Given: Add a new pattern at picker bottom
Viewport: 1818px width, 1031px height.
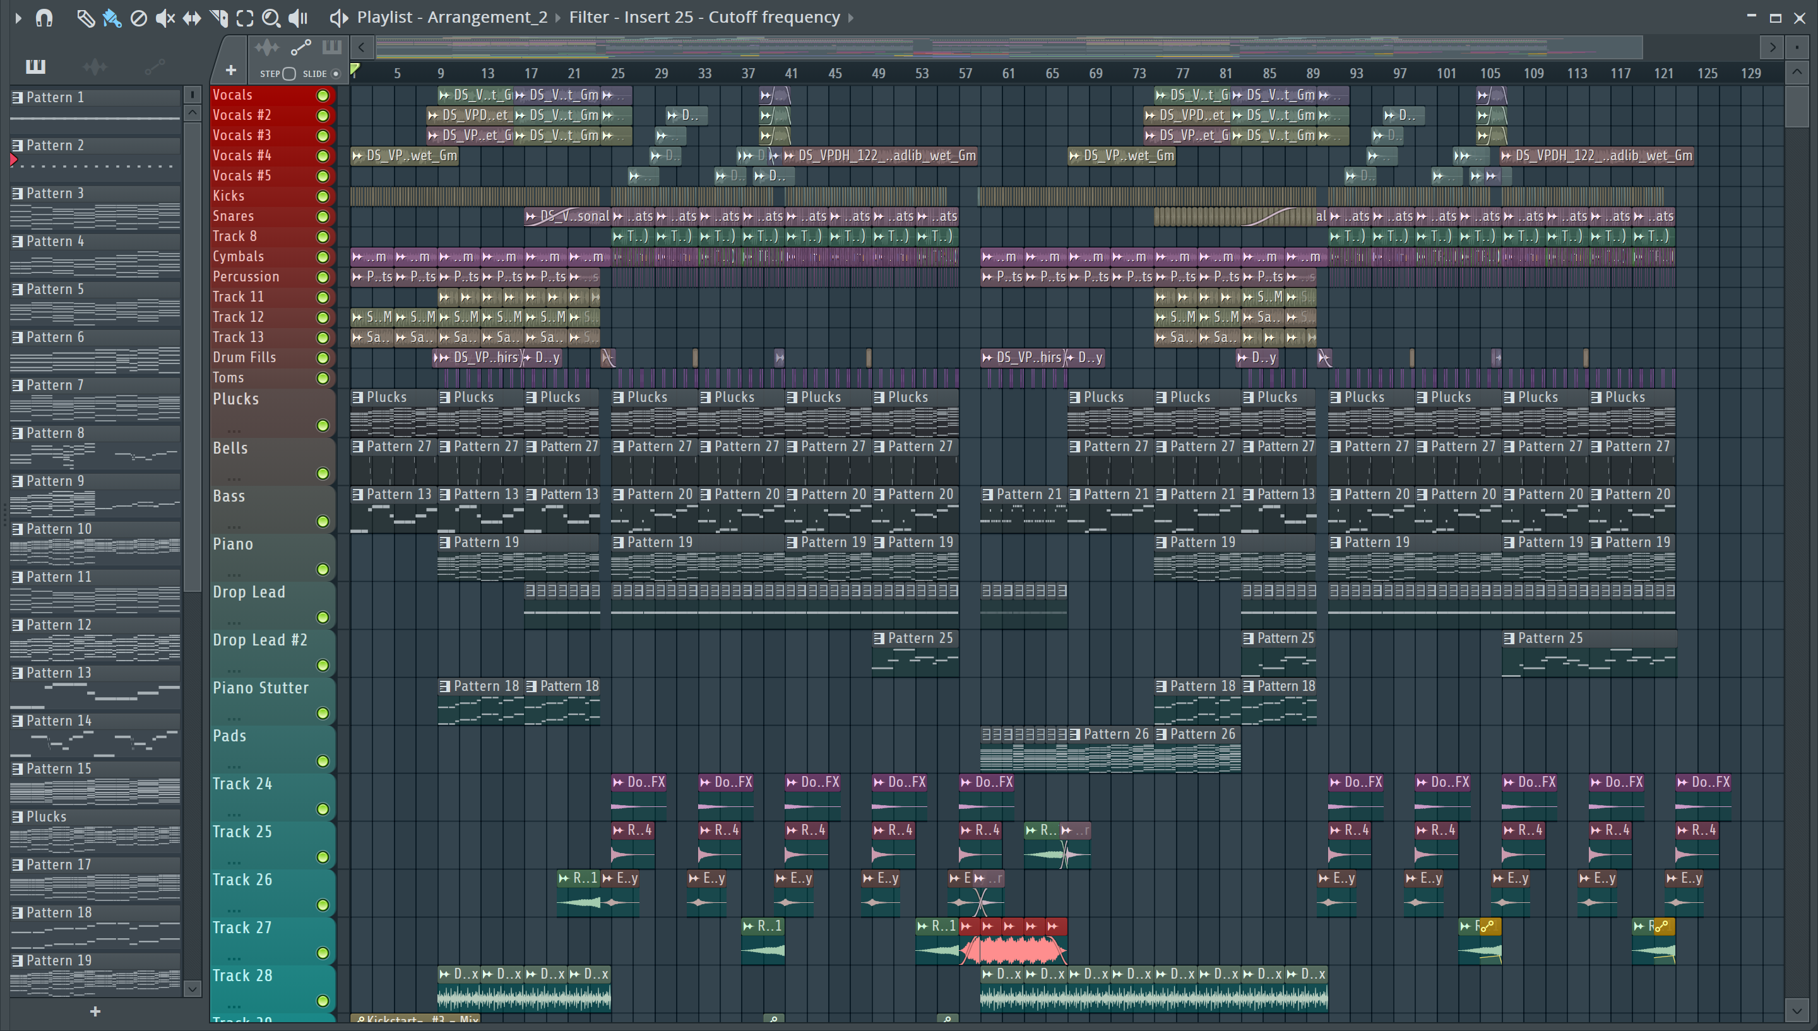Looking at the screenshot, I should (95, 1012).
